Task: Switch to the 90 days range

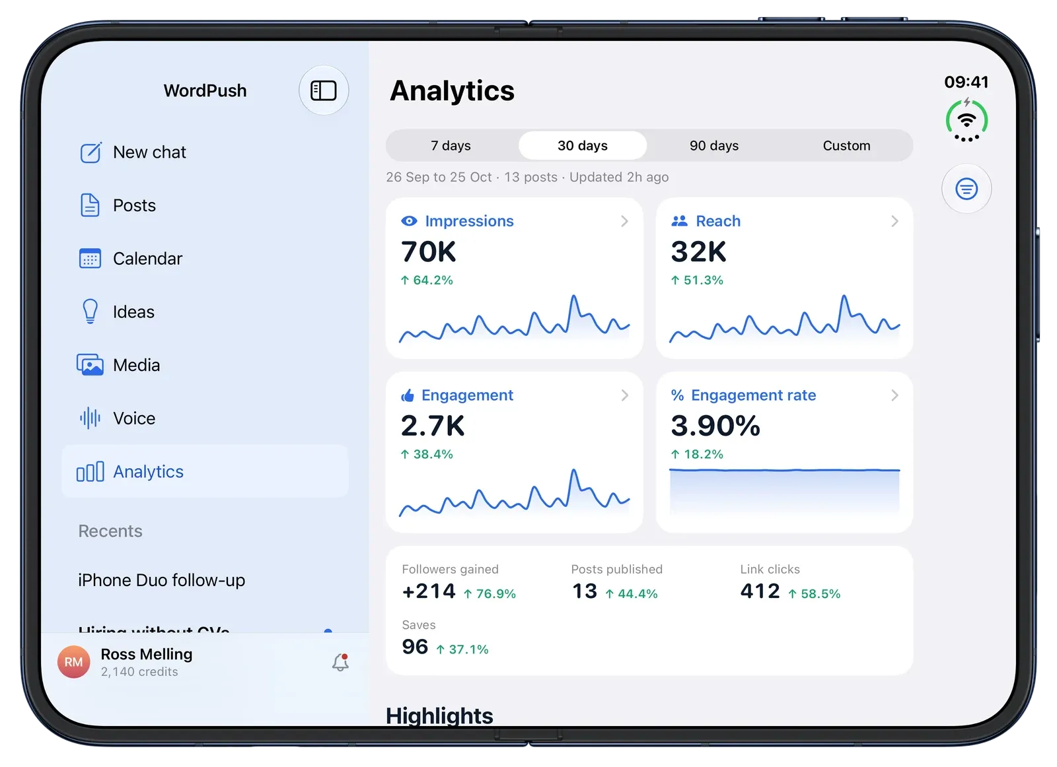Action: click(x=714, y=145)
